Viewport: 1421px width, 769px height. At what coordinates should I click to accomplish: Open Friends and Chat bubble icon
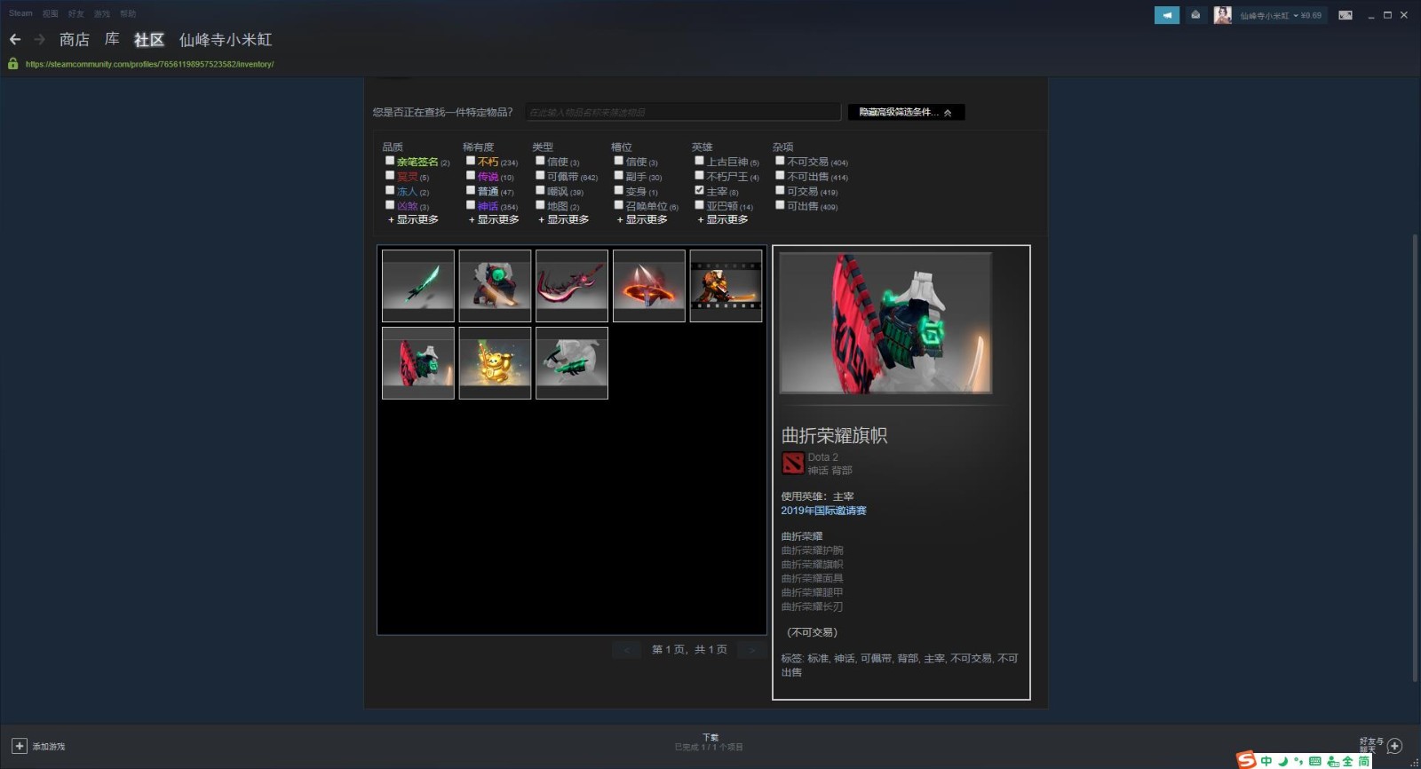pos(1395,746)
